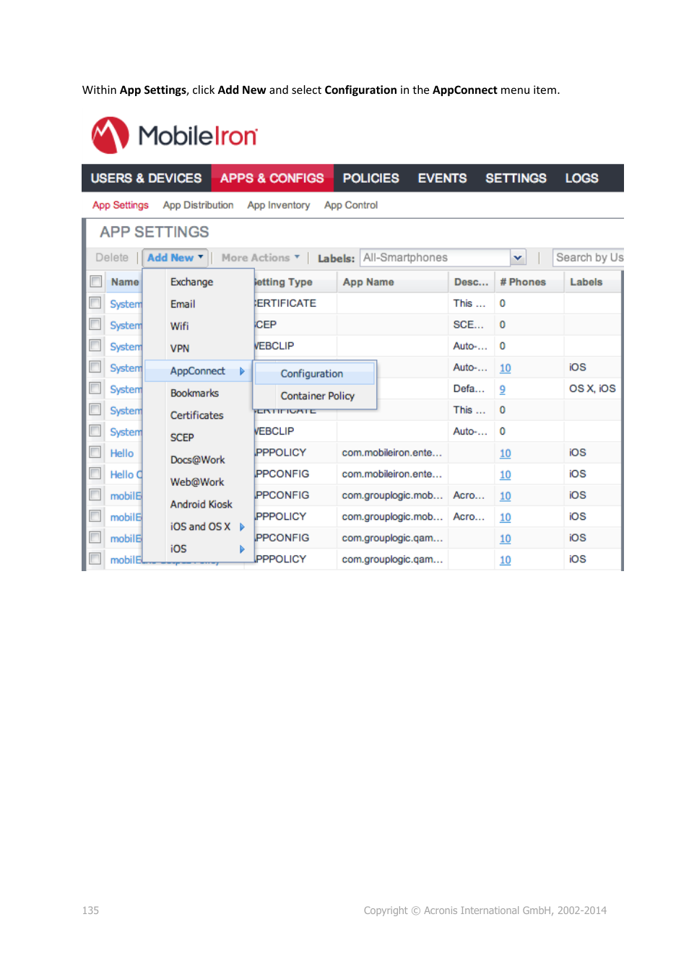Open the Settings tab
This screenshot has width=689, height=974.
[x=516, y=178]
